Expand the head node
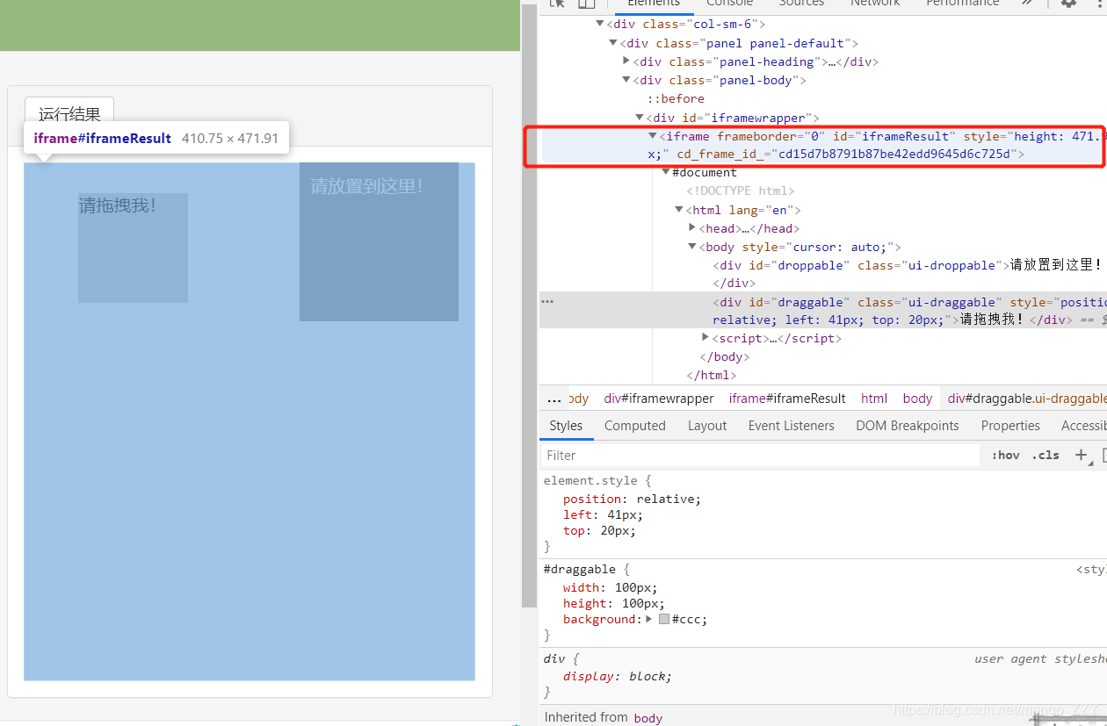Viewport: 1107px width, 726px height. coord(692,228)
